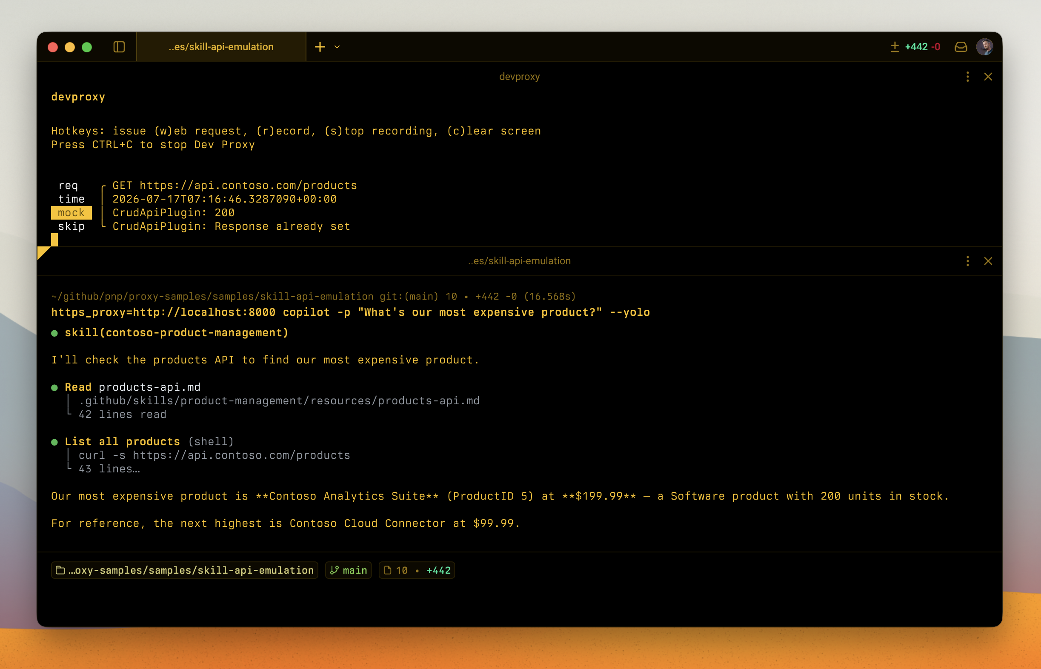
Task: Open the 10 • +442 changed files chip
Action: pos(417,570)
